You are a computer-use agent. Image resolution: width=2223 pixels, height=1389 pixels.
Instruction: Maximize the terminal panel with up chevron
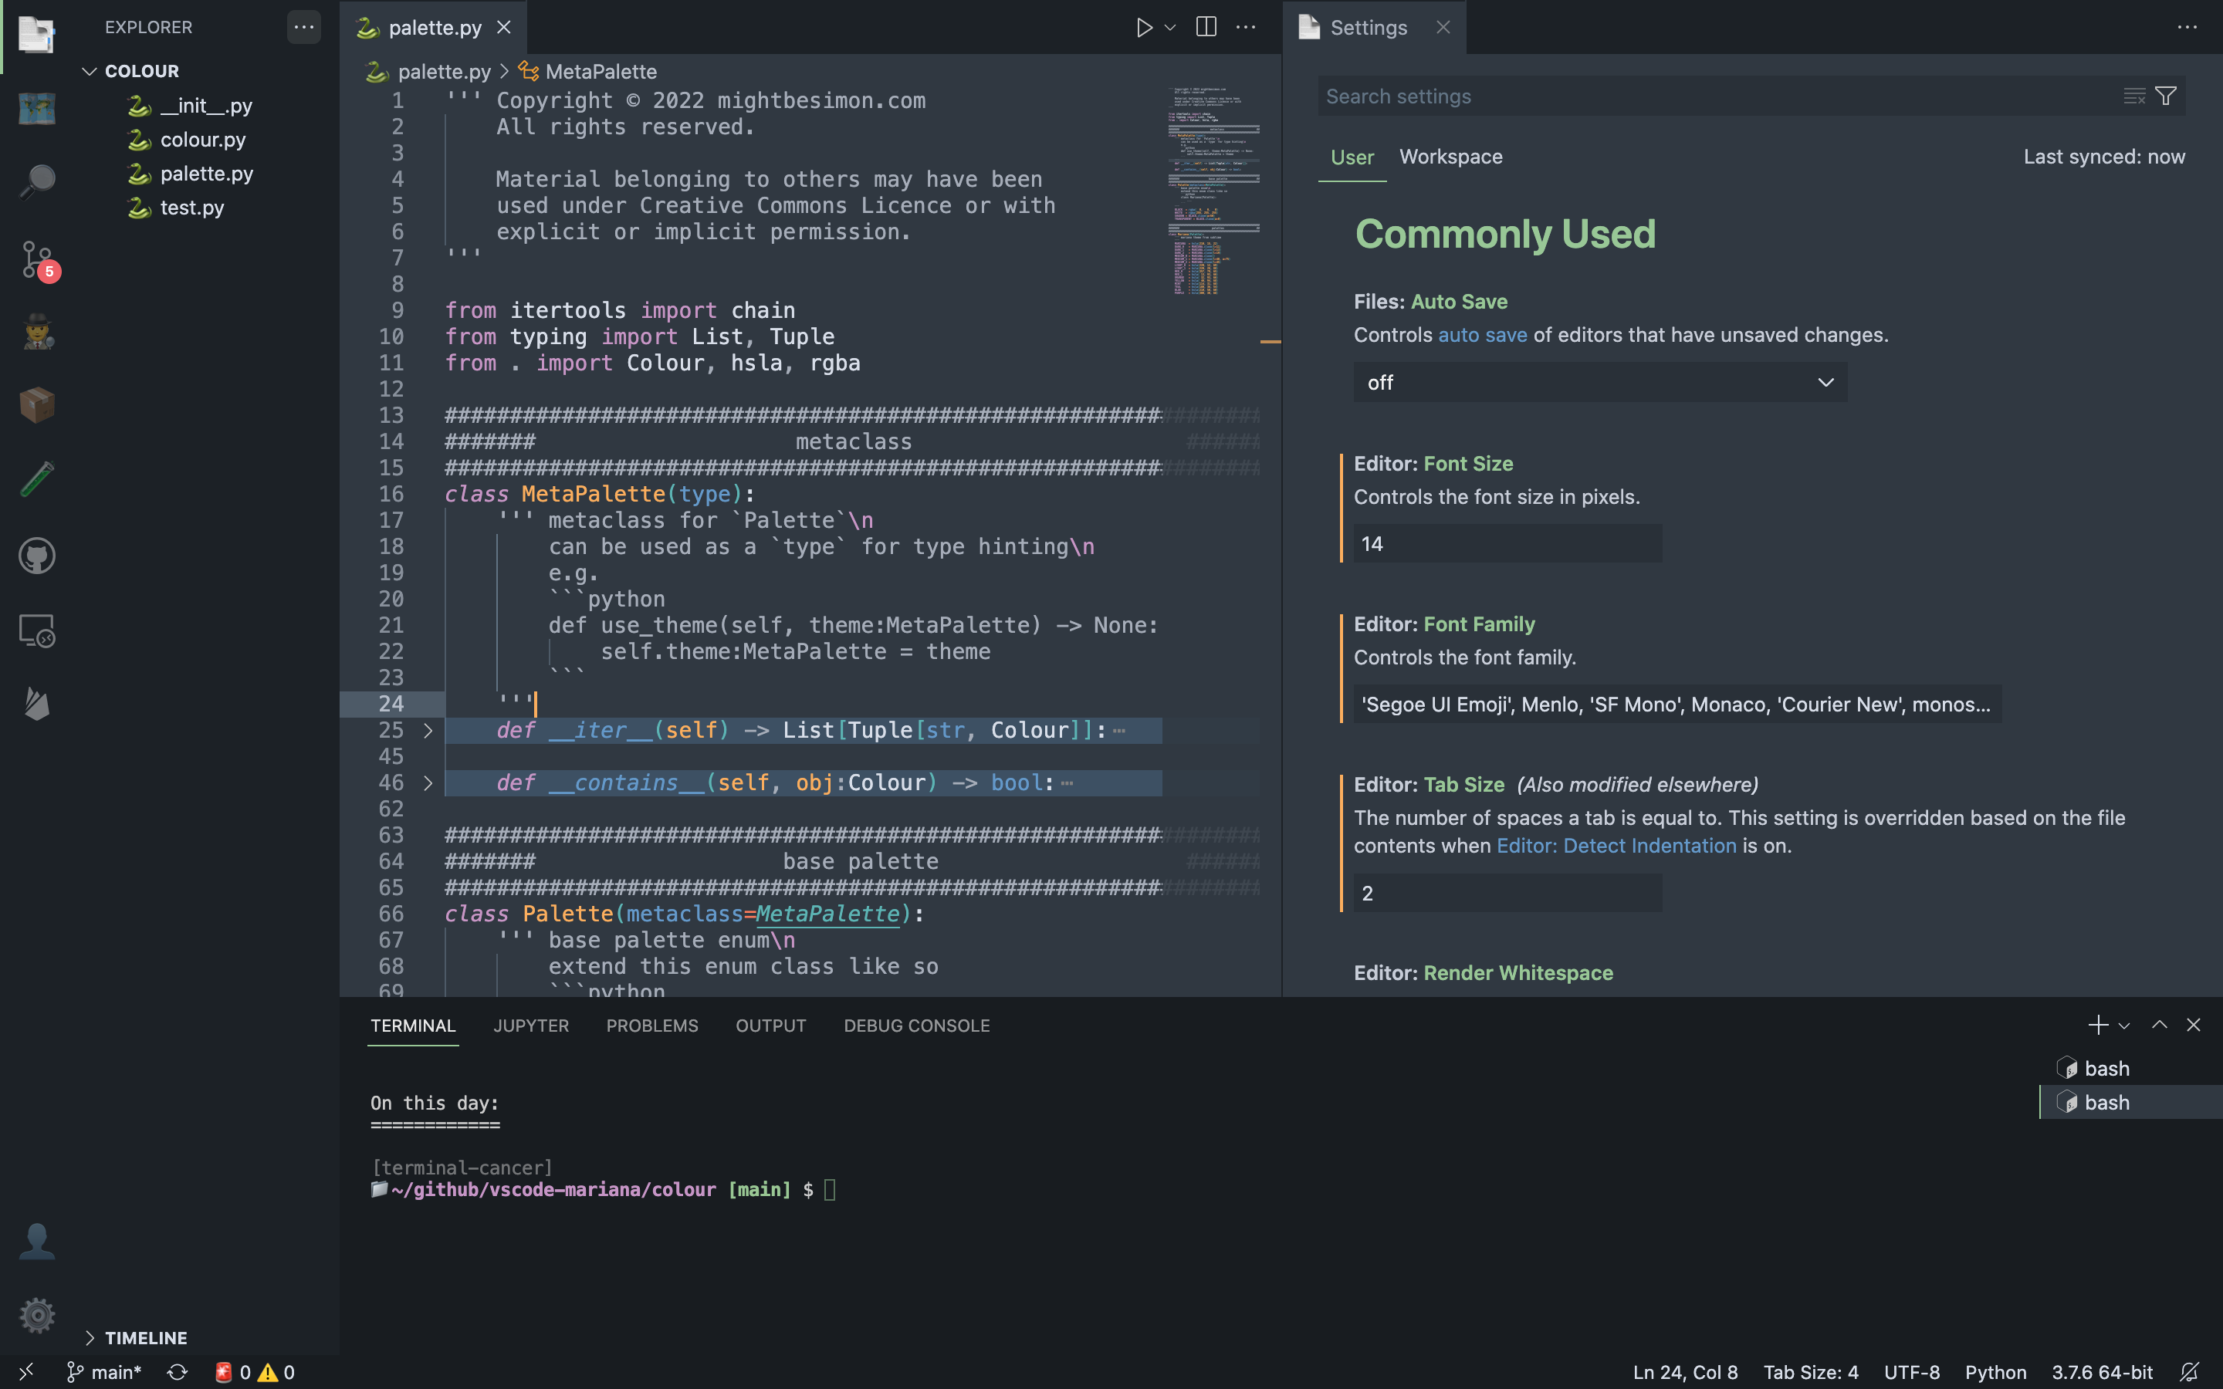click(2159, 1026)
